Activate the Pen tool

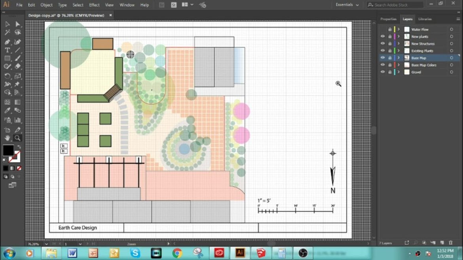pyautogui.click(x=7, y=41)
